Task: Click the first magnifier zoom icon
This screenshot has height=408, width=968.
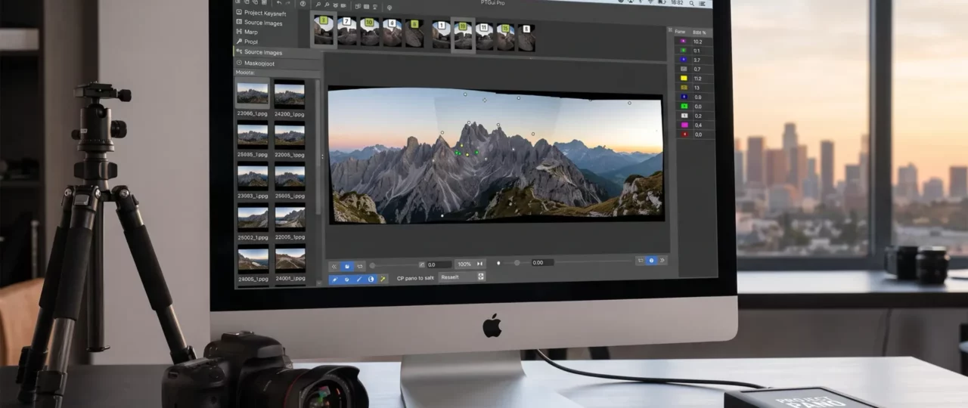Action: pos(318,5)
